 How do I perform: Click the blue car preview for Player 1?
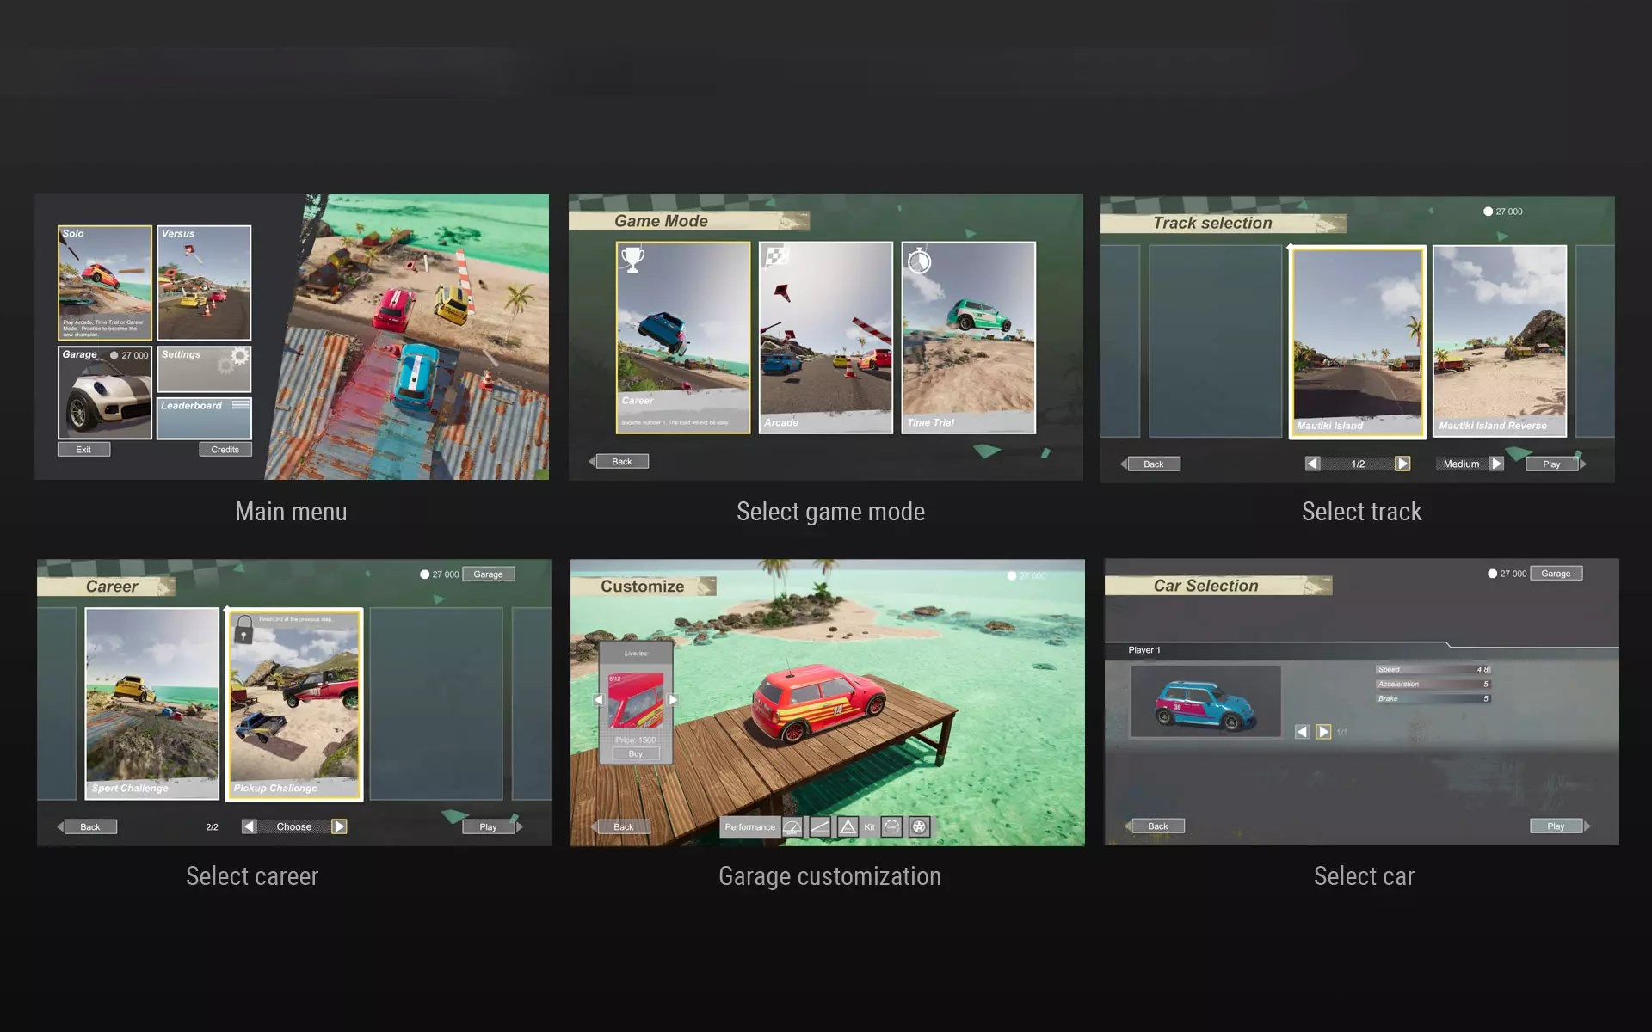coord(1205,701)
